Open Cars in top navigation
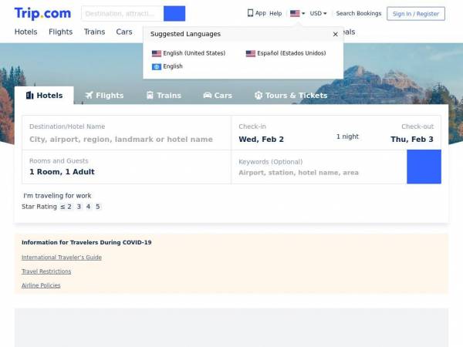463x347 pixels. tap(124, 32)
